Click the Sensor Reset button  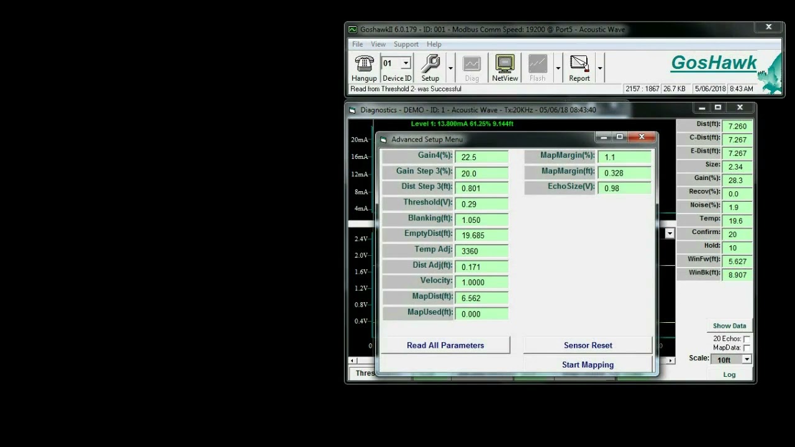(588, 345)
